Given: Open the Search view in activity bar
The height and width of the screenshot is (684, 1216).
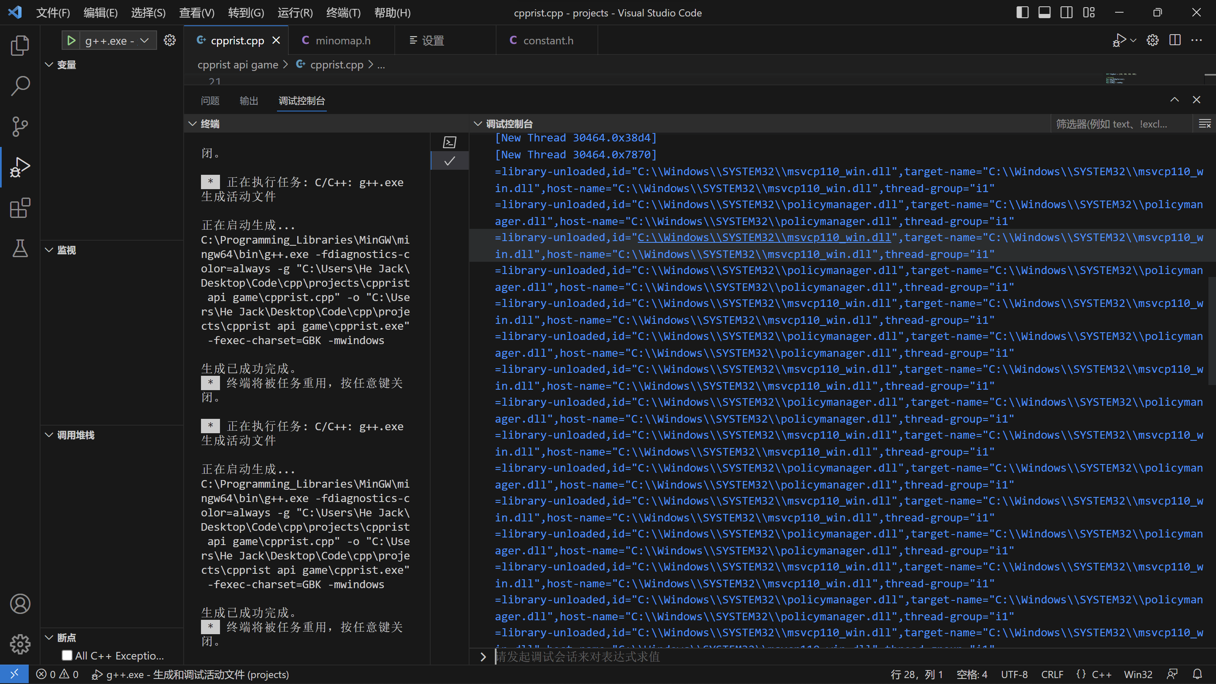Looking at the screenshot, I should point(20,86).
